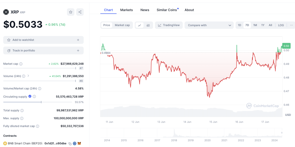Click the $1,291,386,550 volume value
This screenshot has height=147, width=295.
coord(73,76)
